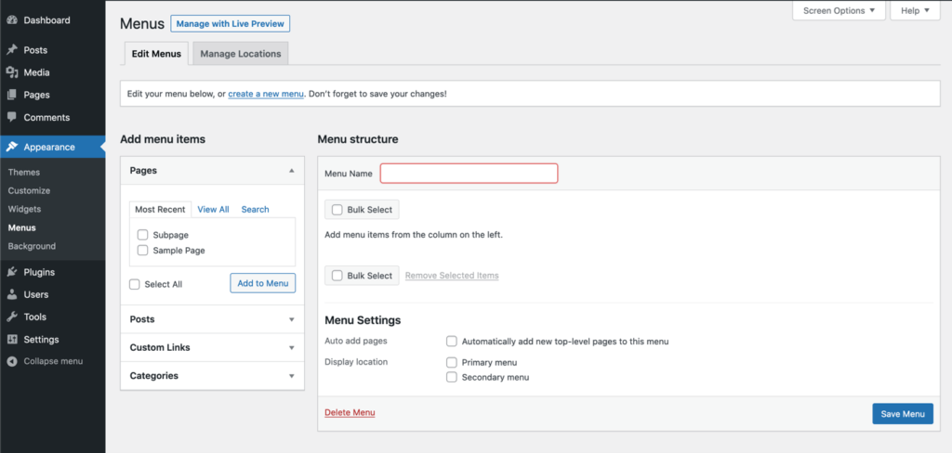
Task: Expand the Custom Links section
Action: pyautogui.click(x=213, y=347)
